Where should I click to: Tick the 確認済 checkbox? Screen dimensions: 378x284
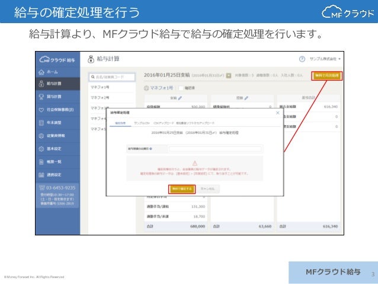tap(181, 88)
